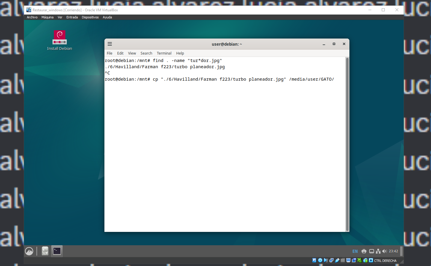The height and width of the screenshot is (266, 431).
Task: Open the terminal Help menu
Action: [180, 53]
